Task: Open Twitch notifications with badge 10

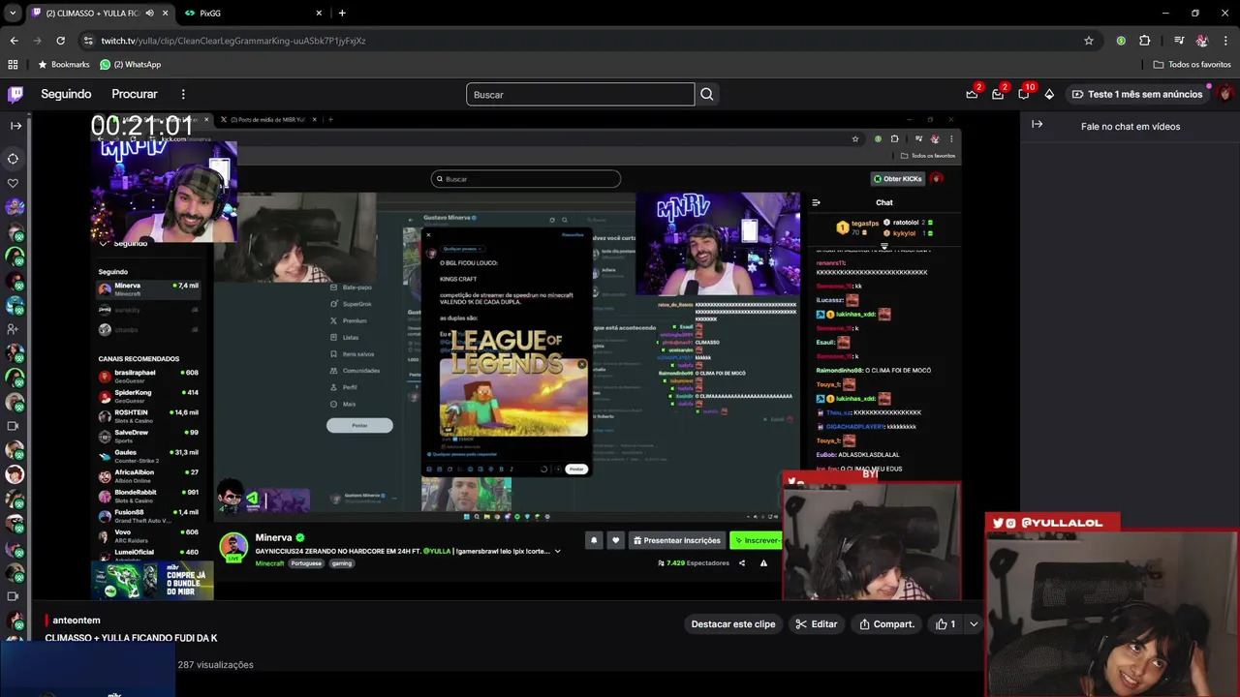Action: 1024,94
